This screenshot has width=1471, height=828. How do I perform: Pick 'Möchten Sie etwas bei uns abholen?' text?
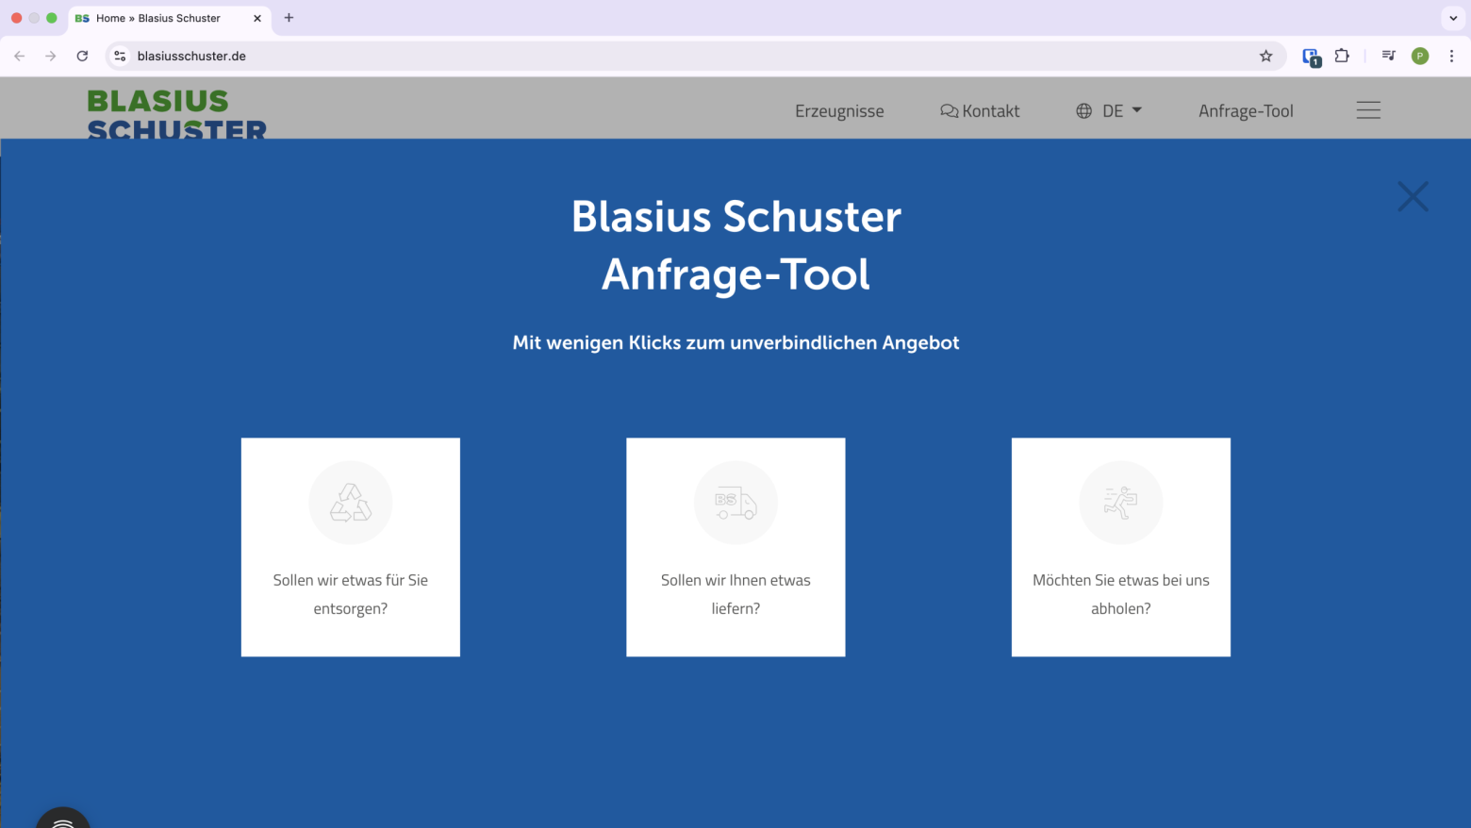1120,594
